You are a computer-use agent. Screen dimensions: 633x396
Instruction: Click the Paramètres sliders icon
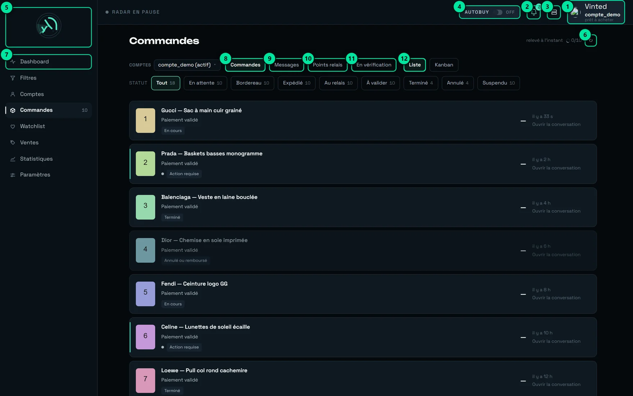[13, 175]
